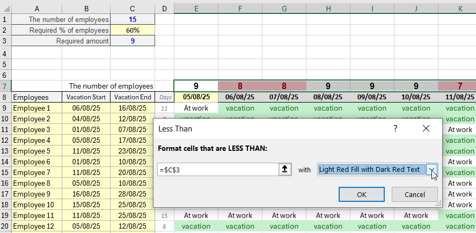
Task: Close the Less Than dialog
Action: point(426,129)
